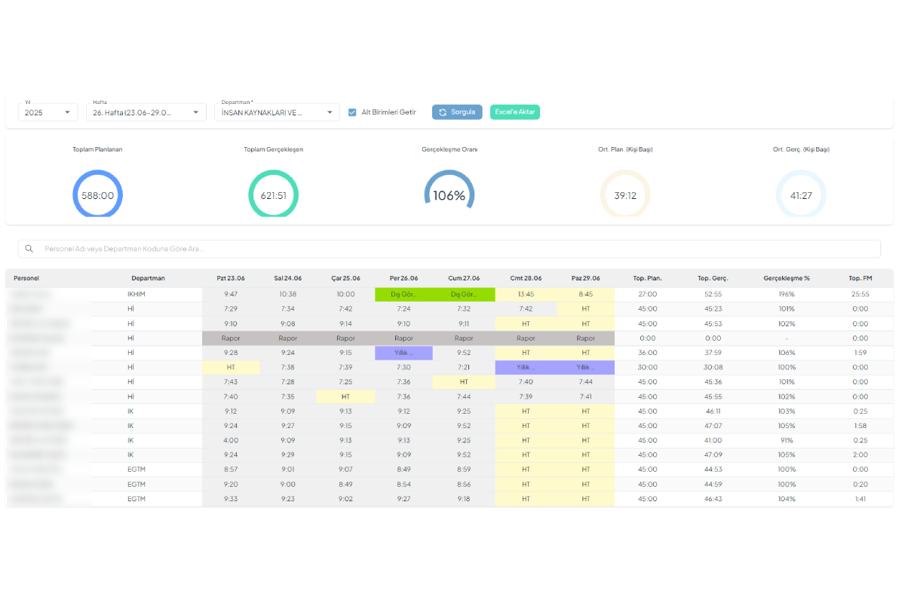Expand the Hafta week selector dropdown
This screenshot has width=905, height=603.
[146, 112]
